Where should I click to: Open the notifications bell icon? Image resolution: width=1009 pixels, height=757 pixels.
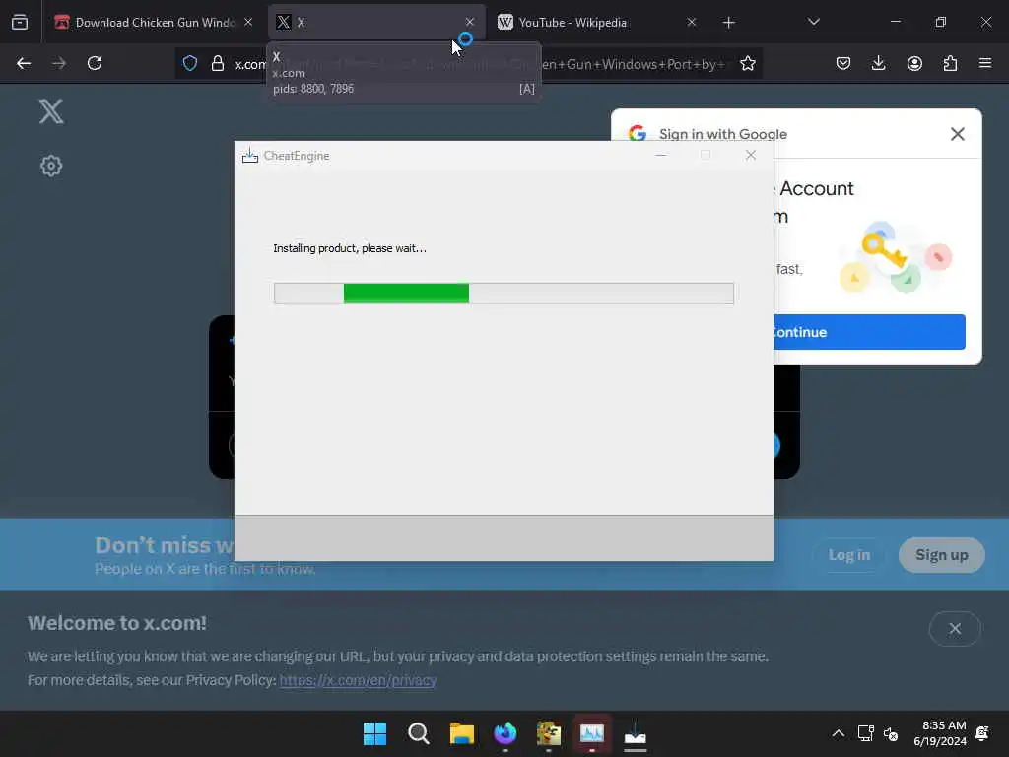pyautogui.click(x=982, y=733)
